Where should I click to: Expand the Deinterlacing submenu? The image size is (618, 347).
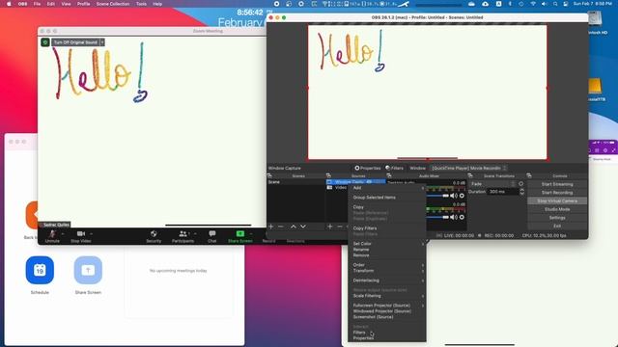pyautogui.click(x=386, y=280)
